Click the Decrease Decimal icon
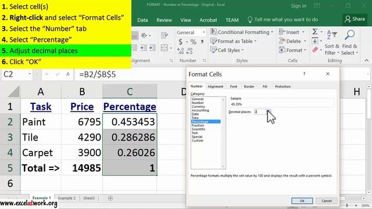The height and width of the screenshot is (209, 372). 189,51
